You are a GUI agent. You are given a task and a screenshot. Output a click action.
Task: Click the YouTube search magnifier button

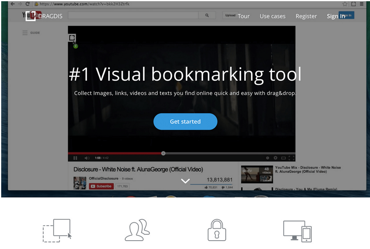click(207, 15)
